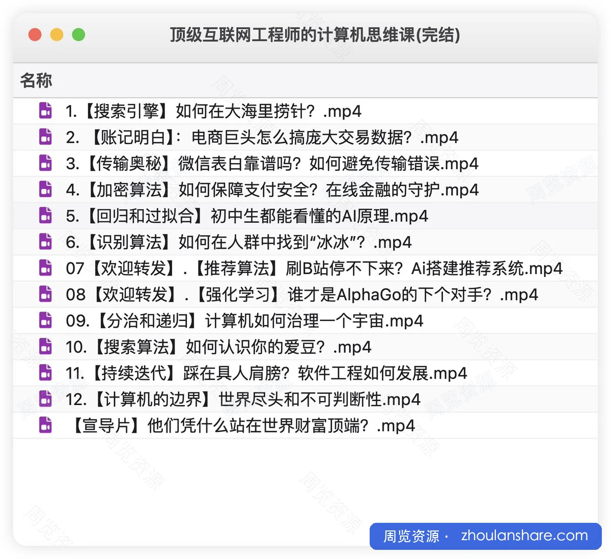Select file 09.【分治和递归】计算机如何治理一个宇宙
Screen dimensions: 611x559
(305, 320)
